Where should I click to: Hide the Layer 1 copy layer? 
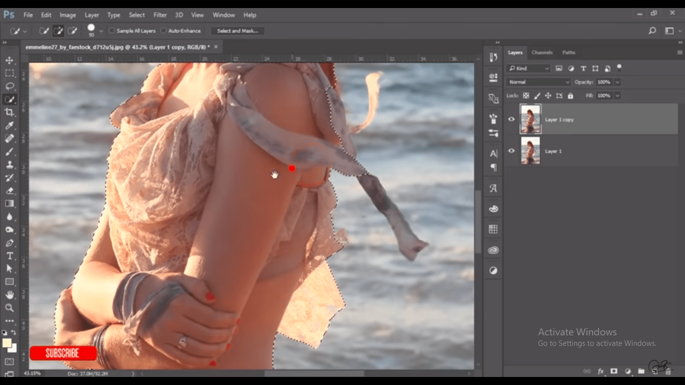coord(511,119)
